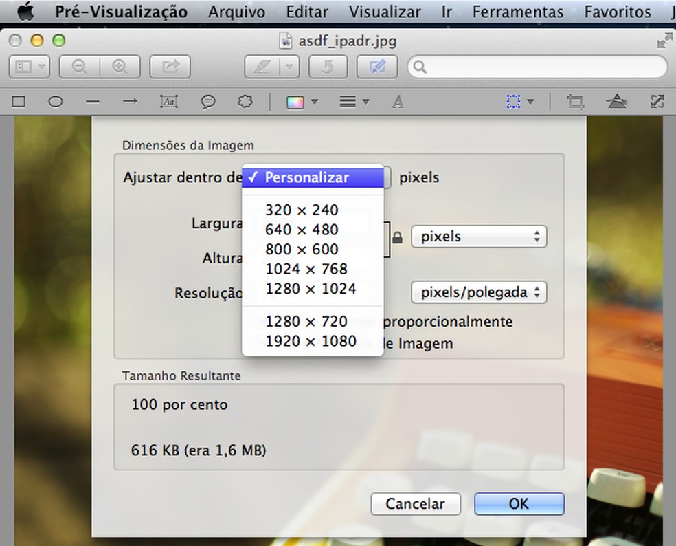Open the Pré-Visualização application menu
The height and width of the screenshot is (546, 676).
click(121, 12)
